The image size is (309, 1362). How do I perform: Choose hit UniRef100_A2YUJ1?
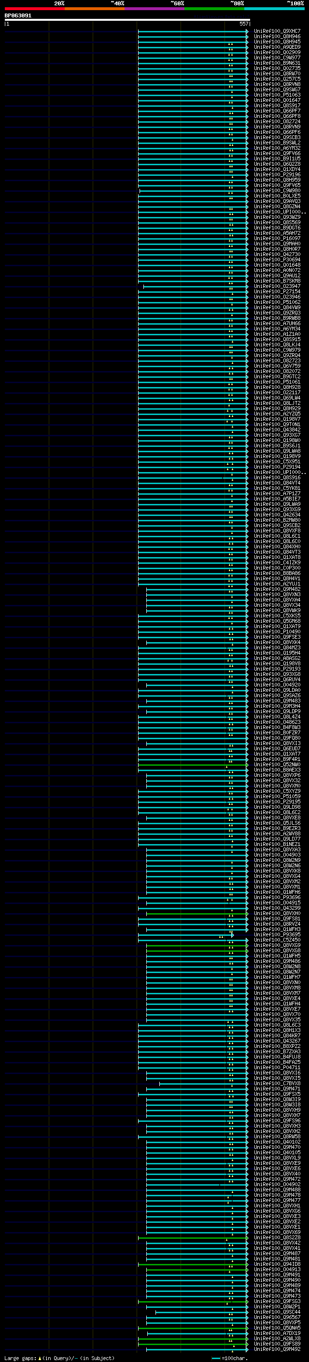[x=277, y=584]
